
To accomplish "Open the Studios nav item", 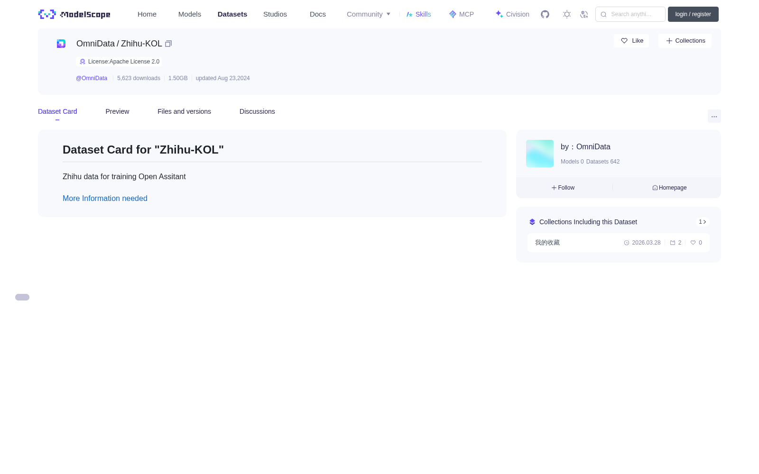I will (x=275, y=14).
